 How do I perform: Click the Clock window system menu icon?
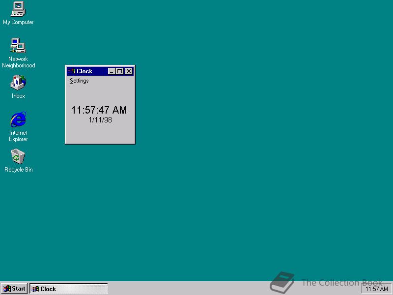[71, 71]
